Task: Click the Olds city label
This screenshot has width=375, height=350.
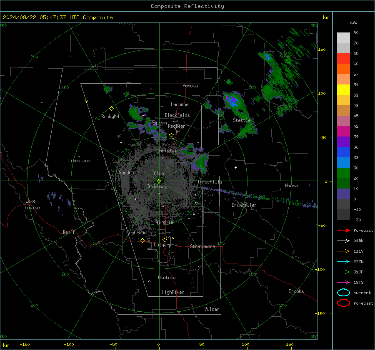Action: [159, 174]
